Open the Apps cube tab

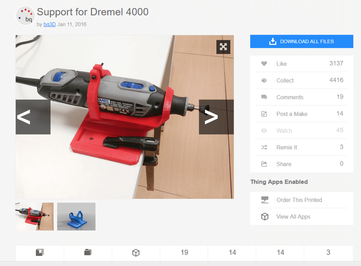(136, 253)
